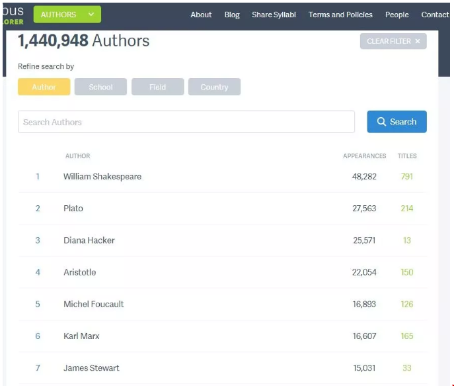Click Karl Marx's 165 titles count
This screenshot has height=386, width=454.
click(407, 336)
